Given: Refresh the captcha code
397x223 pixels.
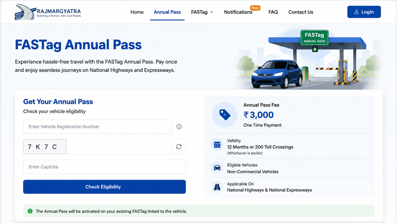Looking at the screenshot, I should [x=179, y=147].
